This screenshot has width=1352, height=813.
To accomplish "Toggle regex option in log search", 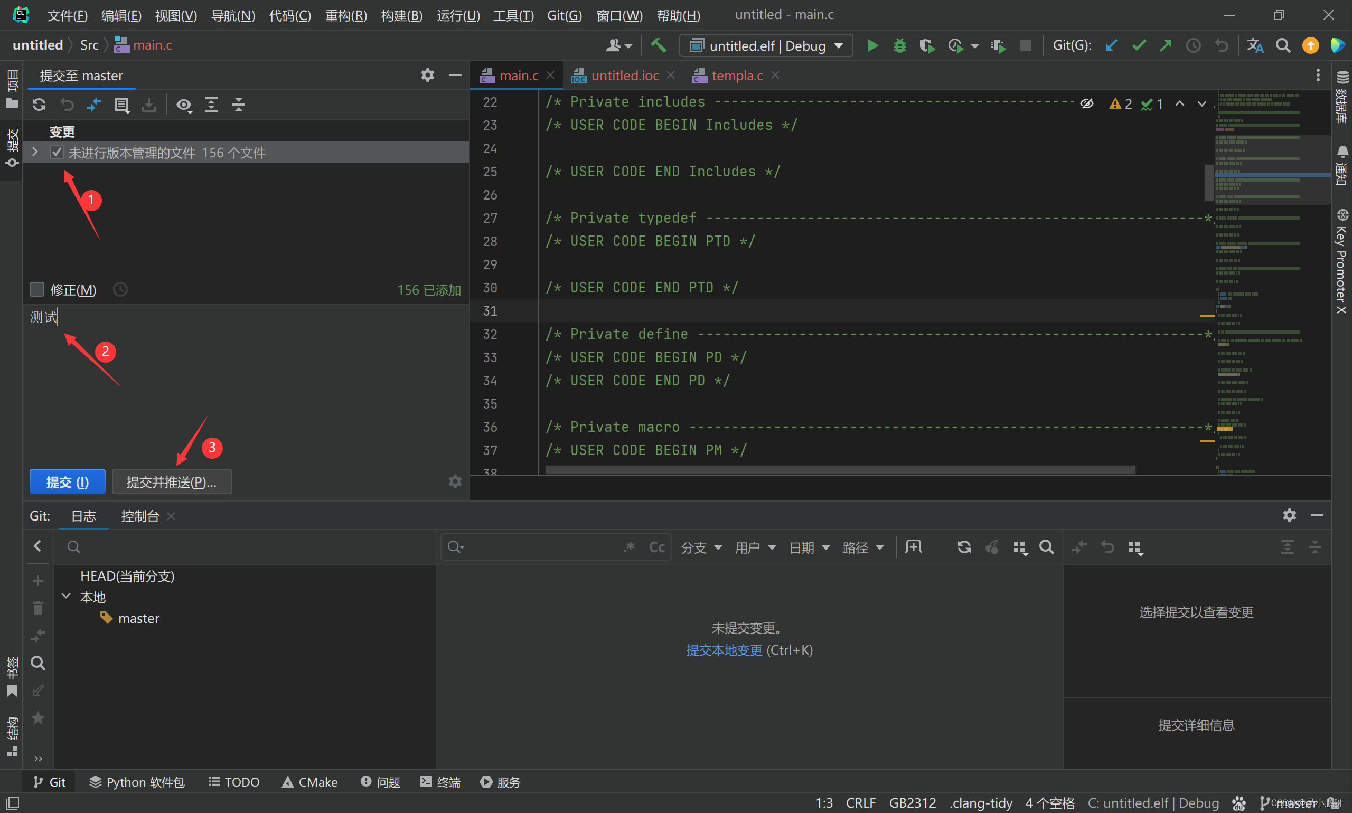I will point(629,547).
